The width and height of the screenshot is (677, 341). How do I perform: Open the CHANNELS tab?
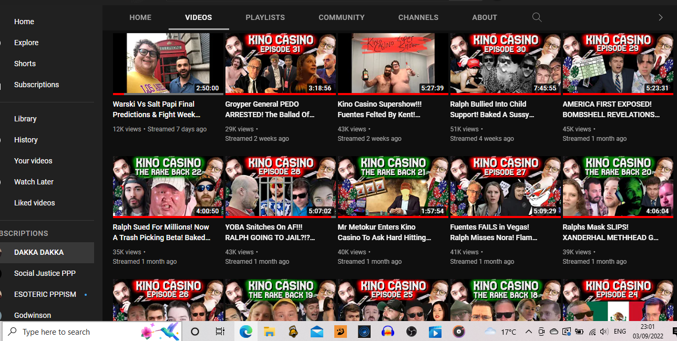coord(418,17)
